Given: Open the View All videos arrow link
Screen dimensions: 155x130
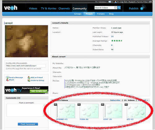Looking at the screenshot, I should (x=143, y=100).
